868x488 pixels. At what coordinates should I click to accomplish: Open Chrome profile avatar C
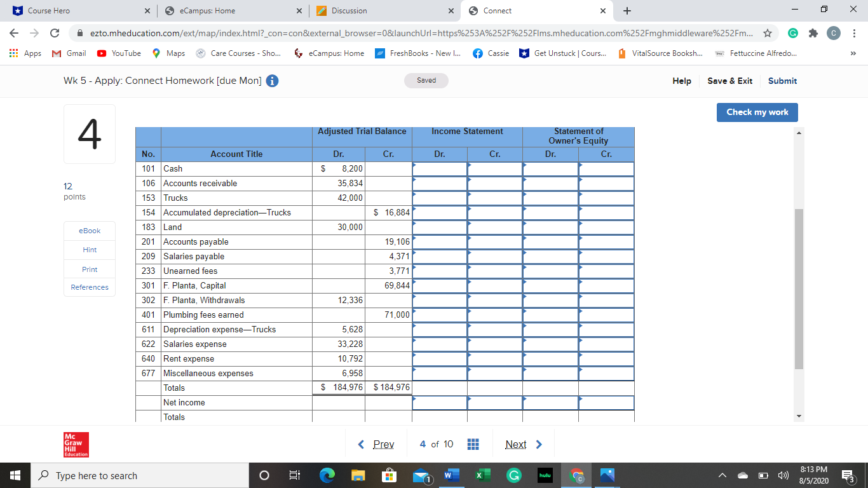point(834,32)
